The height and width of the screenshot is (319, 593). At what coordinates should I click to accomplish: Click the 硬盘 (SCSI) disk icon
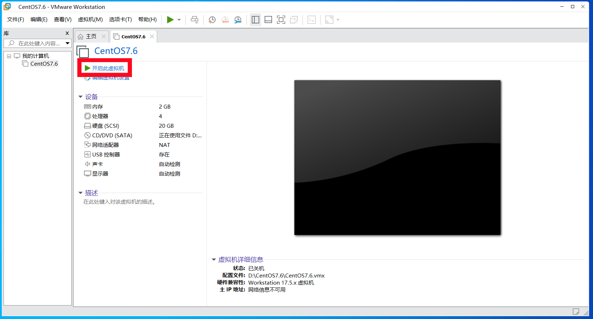click(88, 126)
